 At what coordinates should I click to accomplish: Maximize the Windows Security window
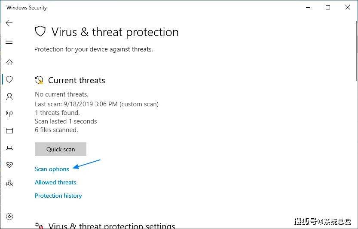click(x=328, y=8)
